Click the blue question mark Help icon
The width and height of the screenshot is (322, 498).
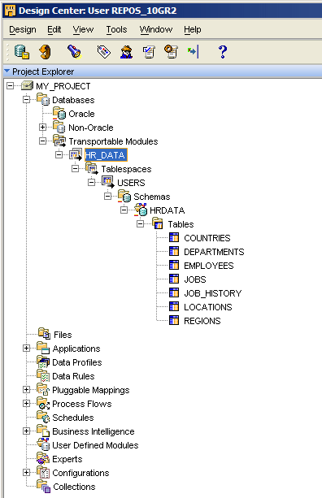(223, 52)
